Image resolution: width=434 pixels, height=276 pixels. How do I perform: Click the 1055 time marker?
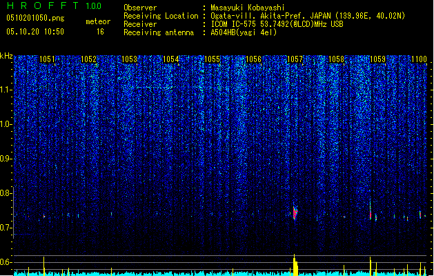(212, 59)
